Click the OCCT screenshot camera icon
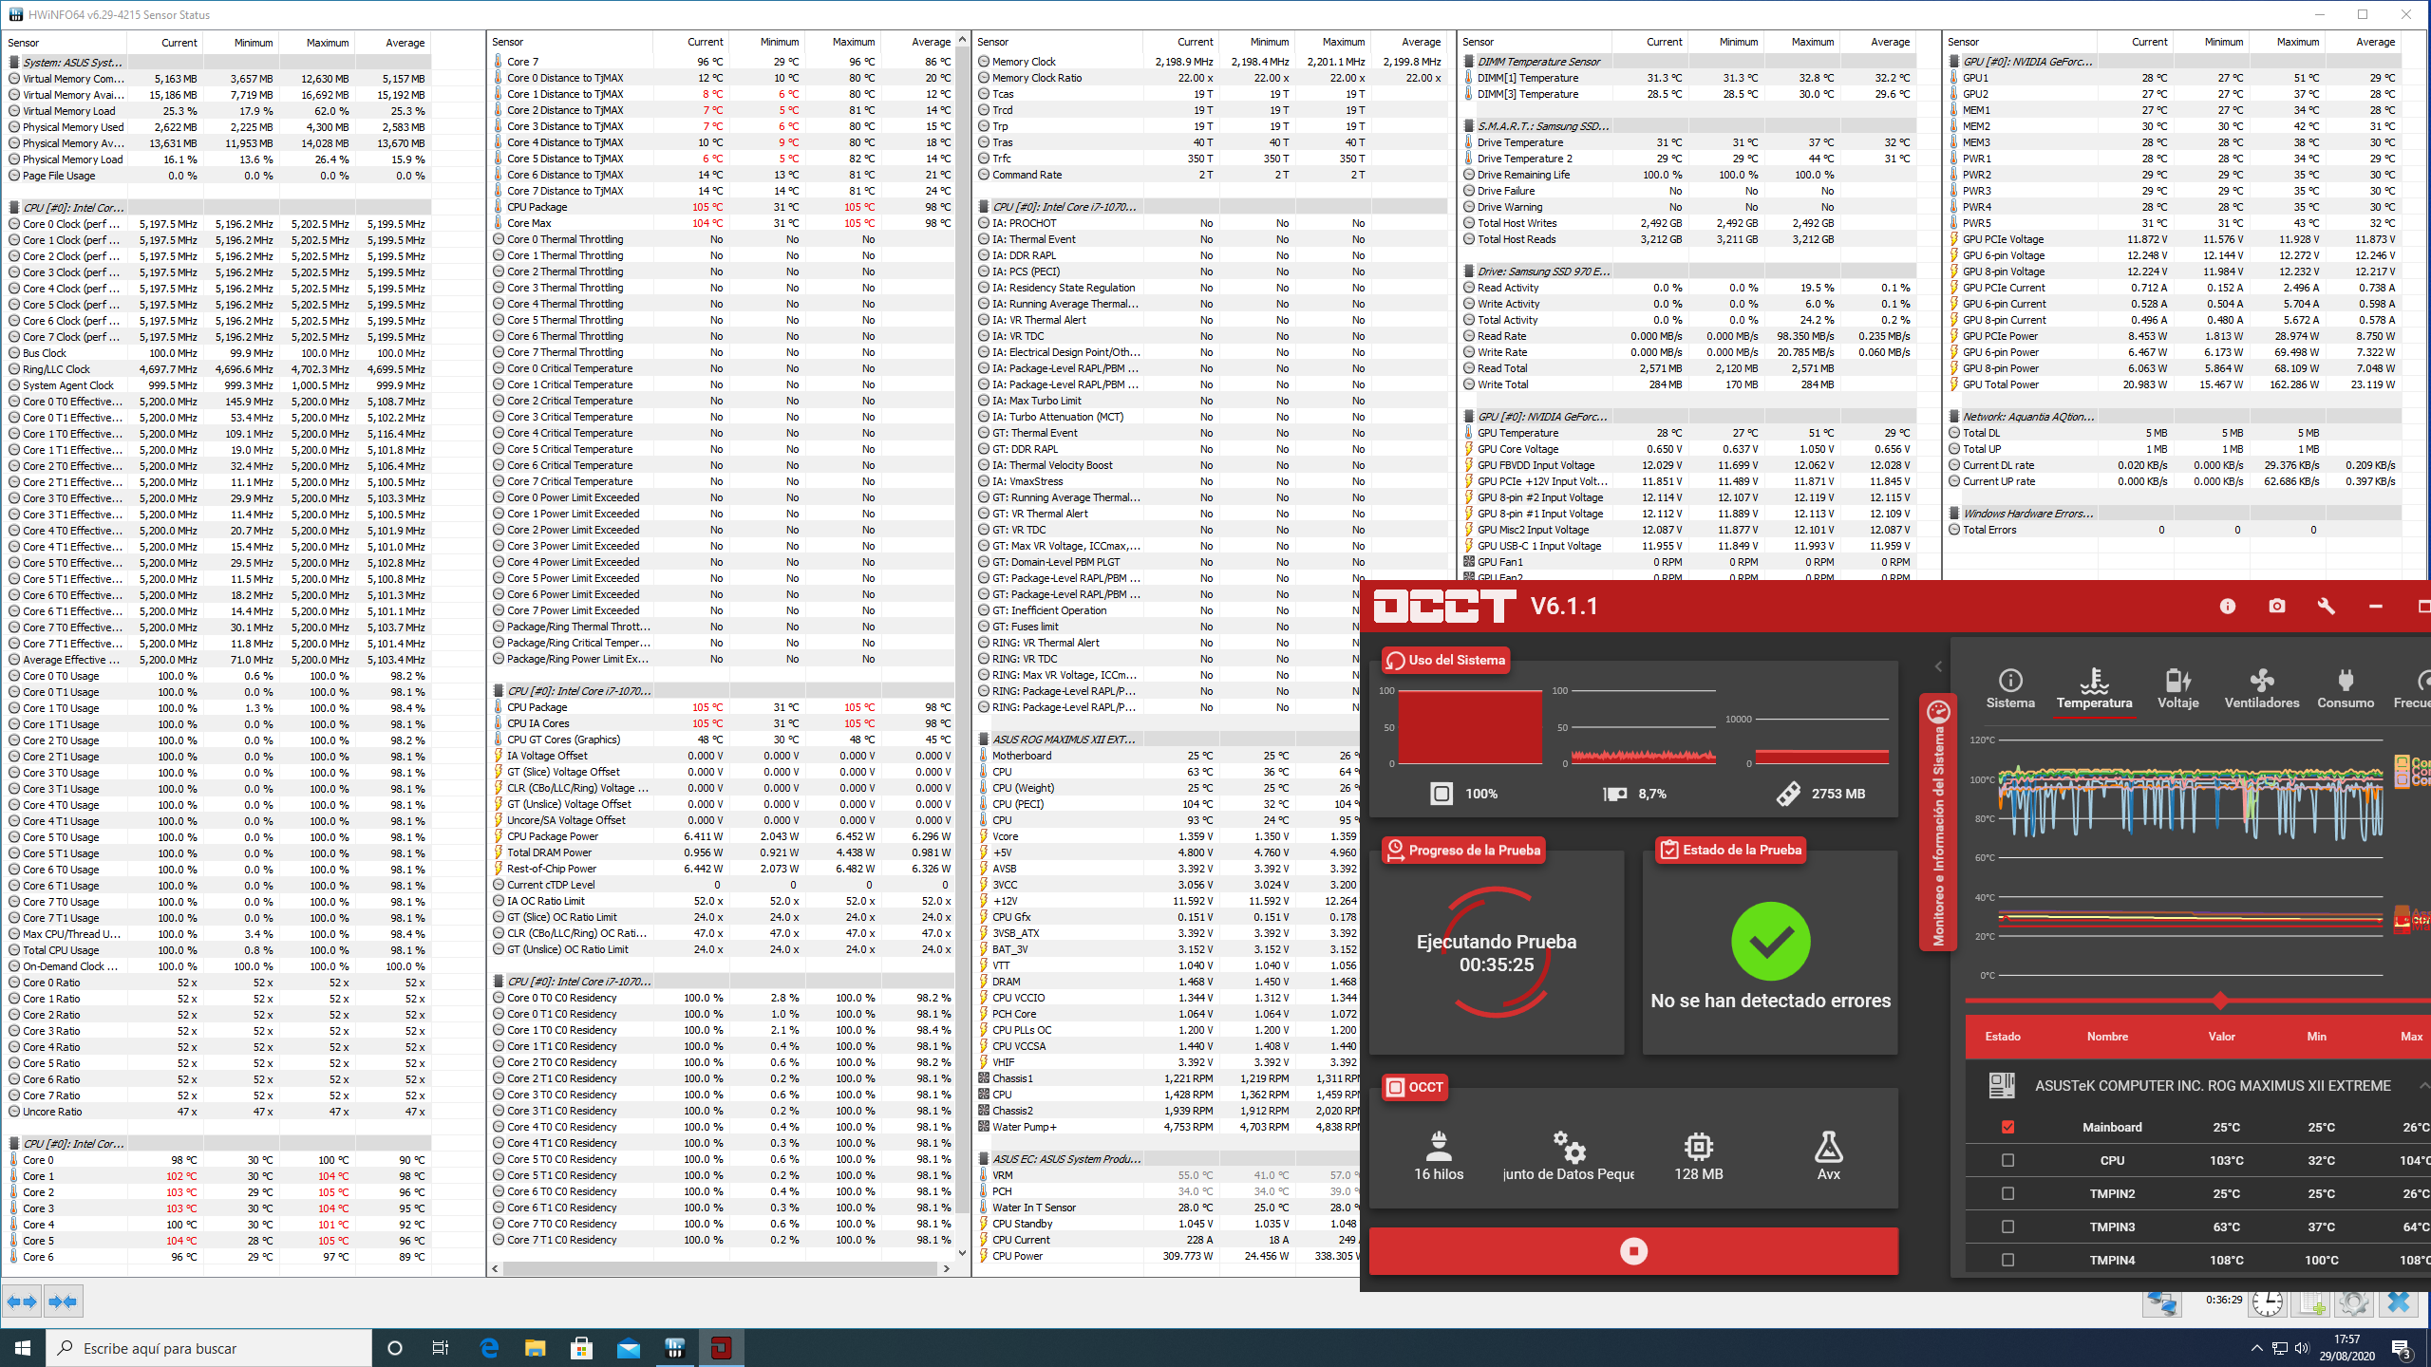Image resolution: width=2431 pixels, height=1367 pixels. click(2276, 606)
